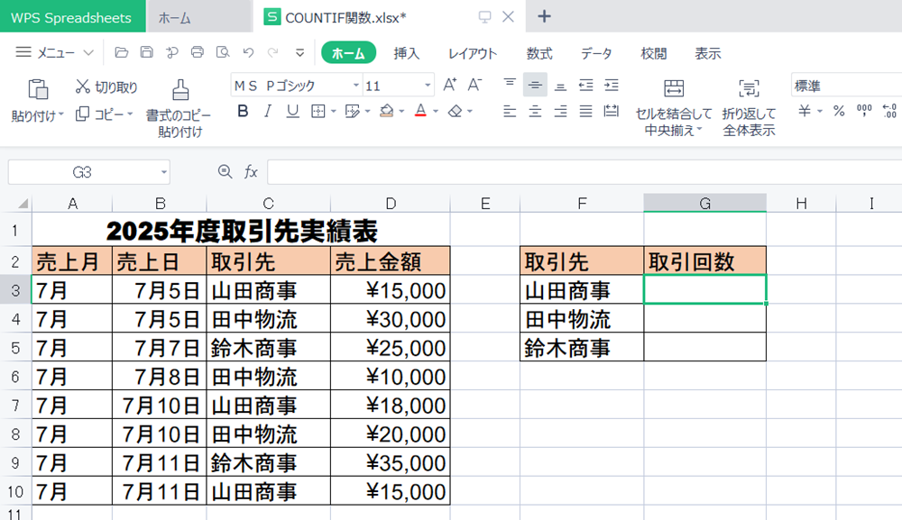Click the open file folder icon
Viewport: 902px width, 520px height.
coord(122,52)
